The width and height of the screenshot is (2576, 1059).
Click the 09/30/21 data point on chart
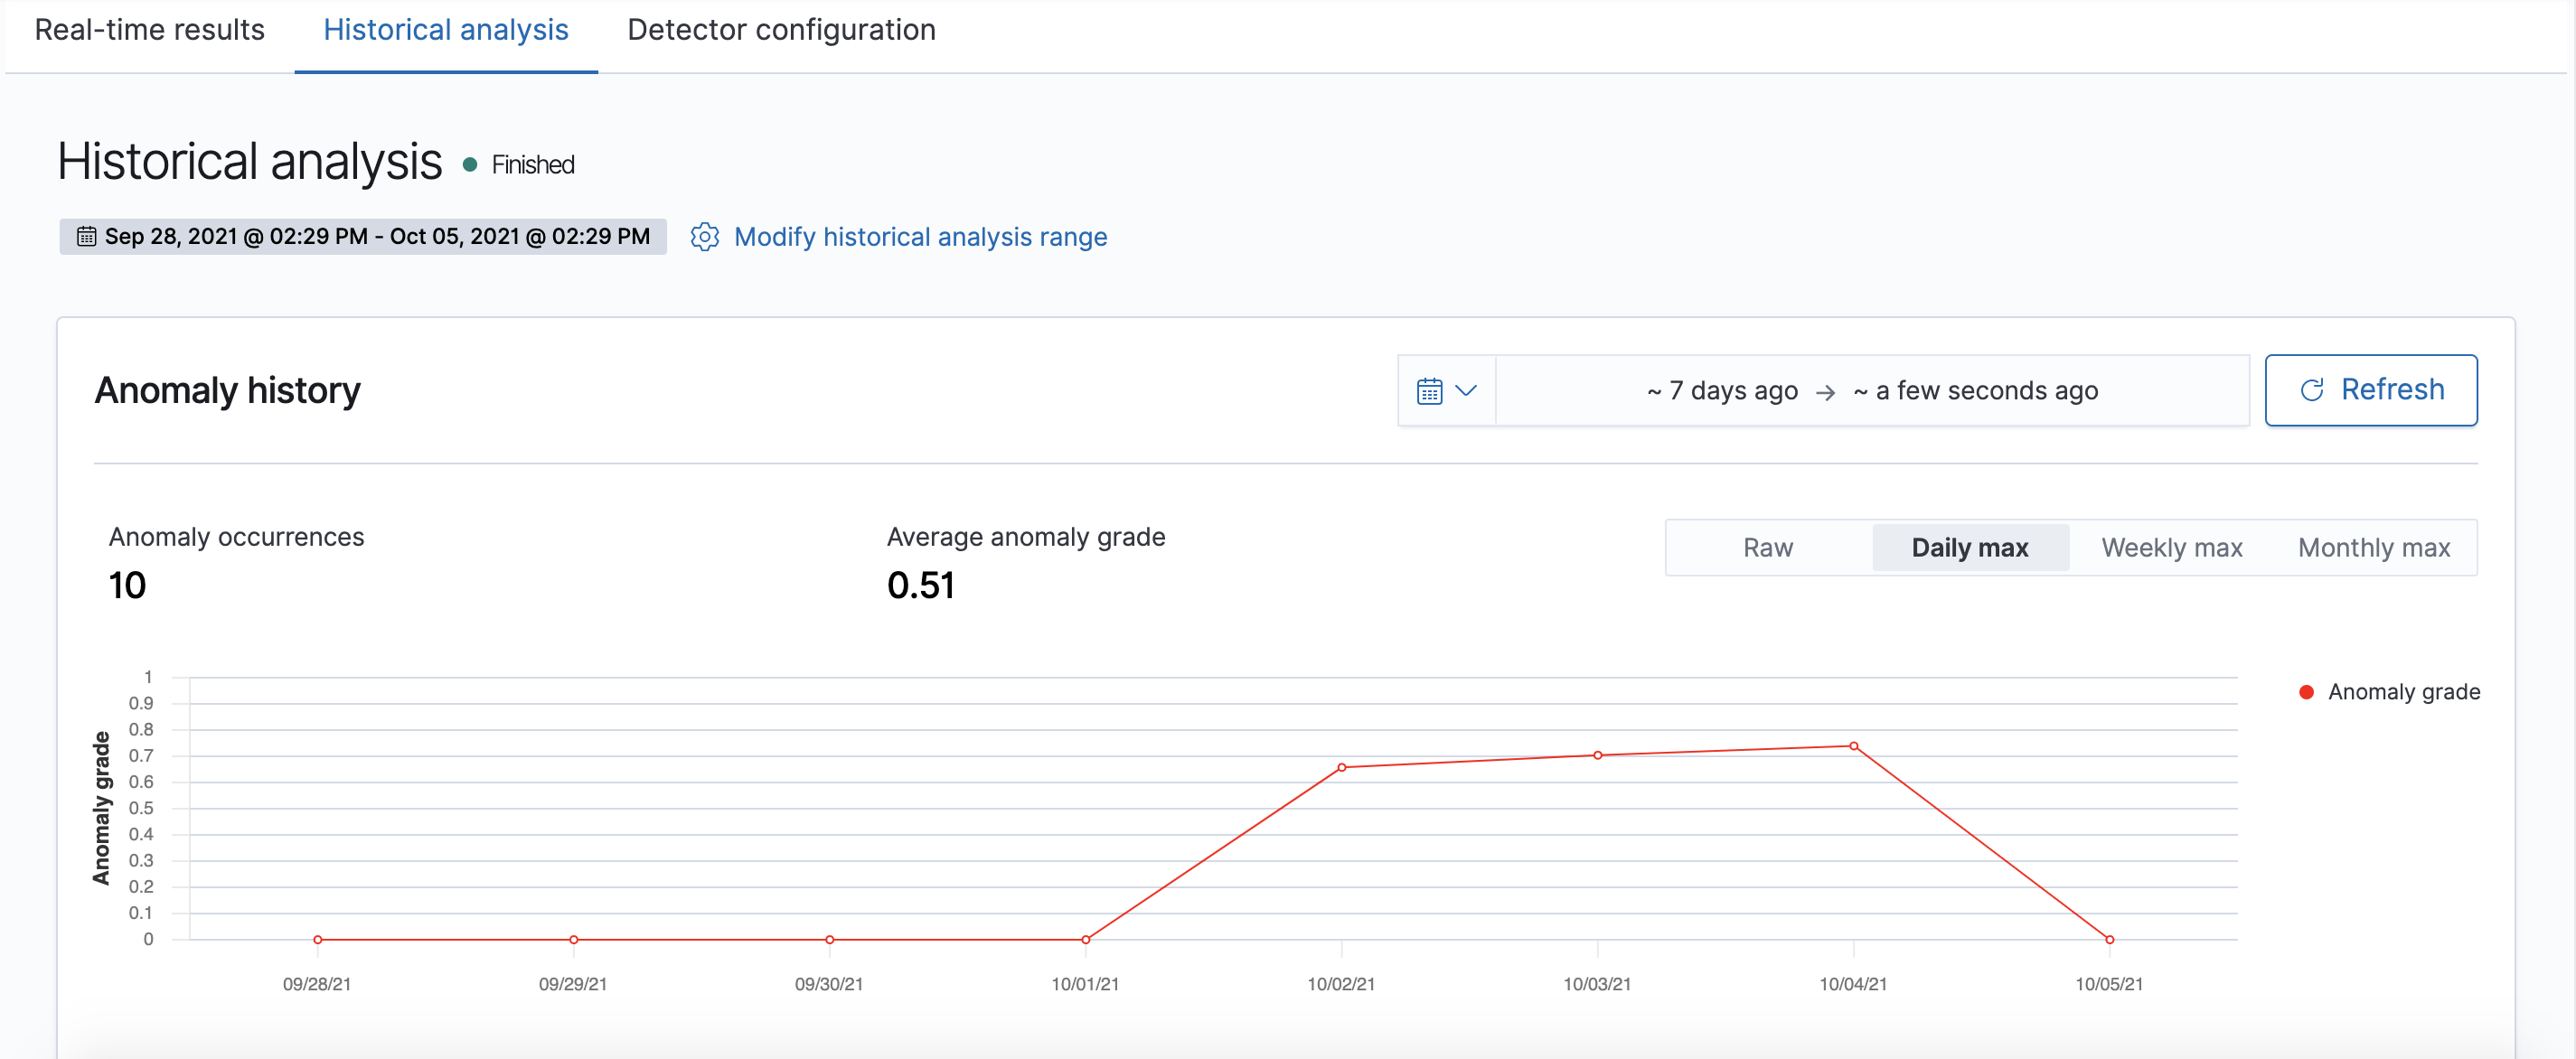tap(829, 940)
